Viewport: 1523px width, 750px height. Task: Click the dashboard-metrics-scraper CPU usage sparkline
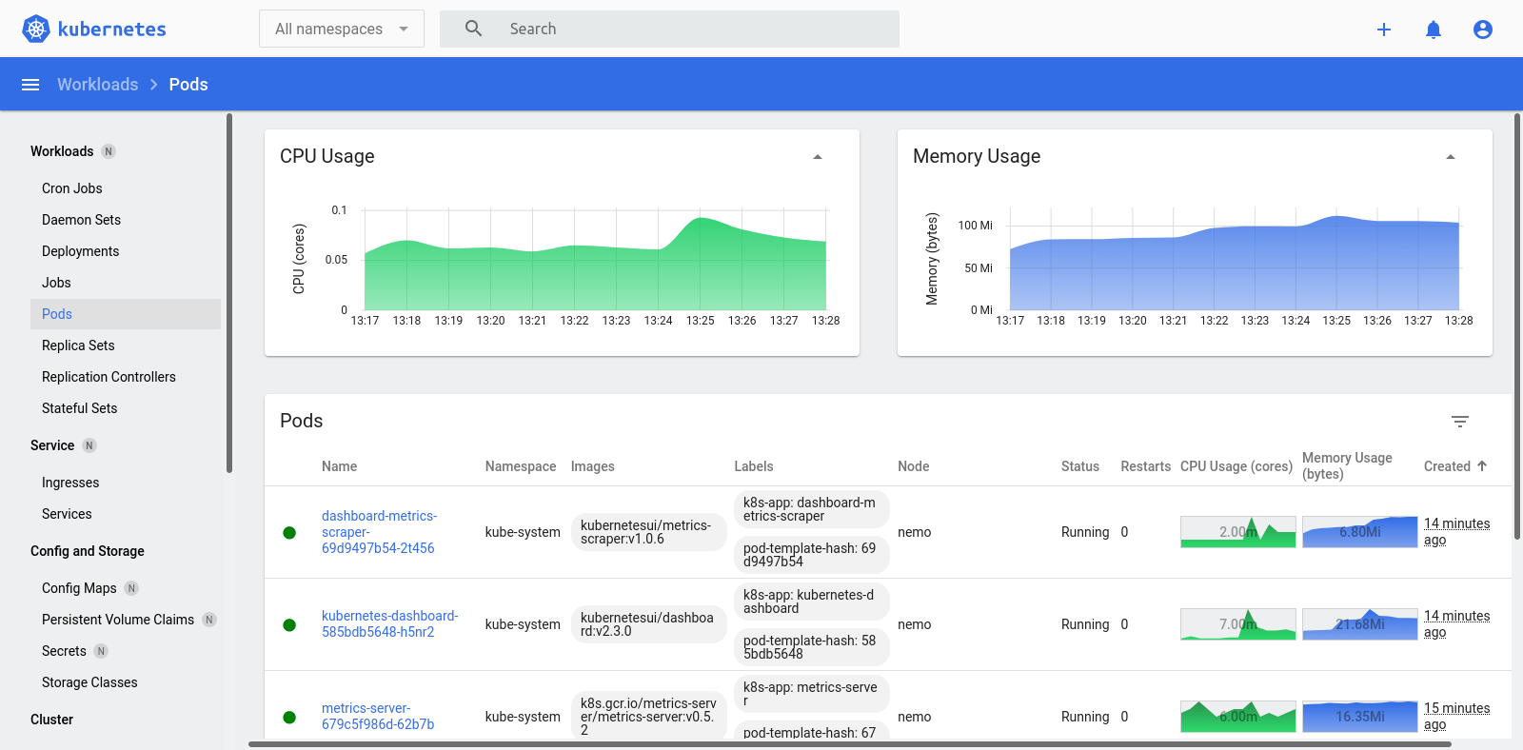pos(1238,532)
